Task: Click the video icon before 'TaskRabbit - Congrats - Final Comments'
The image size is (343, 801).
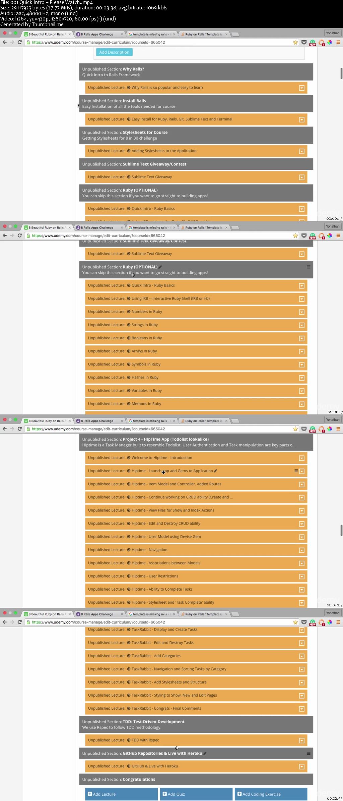Action: coord(129,708)
